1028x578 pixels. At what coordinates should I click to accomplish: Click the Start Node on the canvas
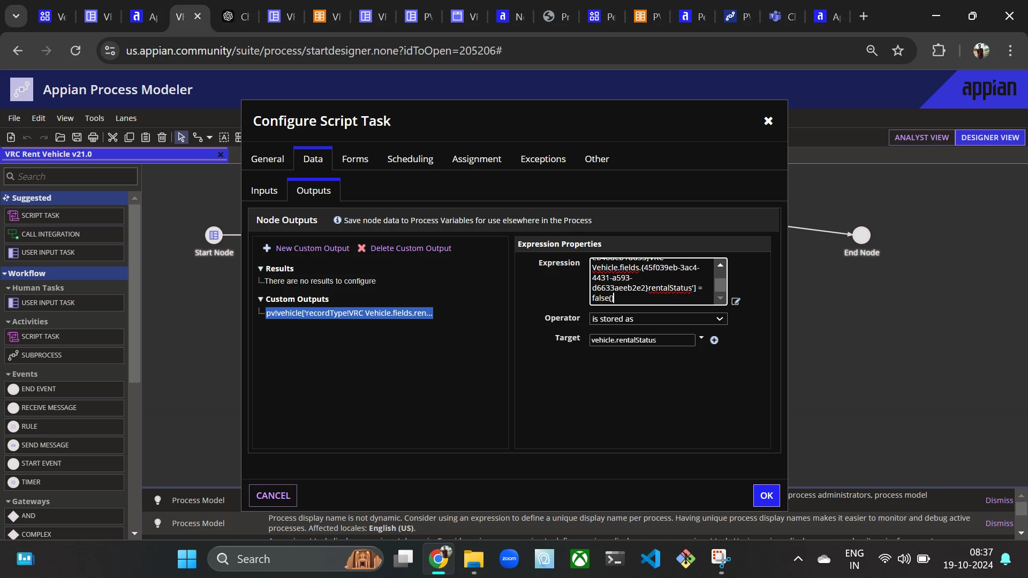(x=214, y=235)
